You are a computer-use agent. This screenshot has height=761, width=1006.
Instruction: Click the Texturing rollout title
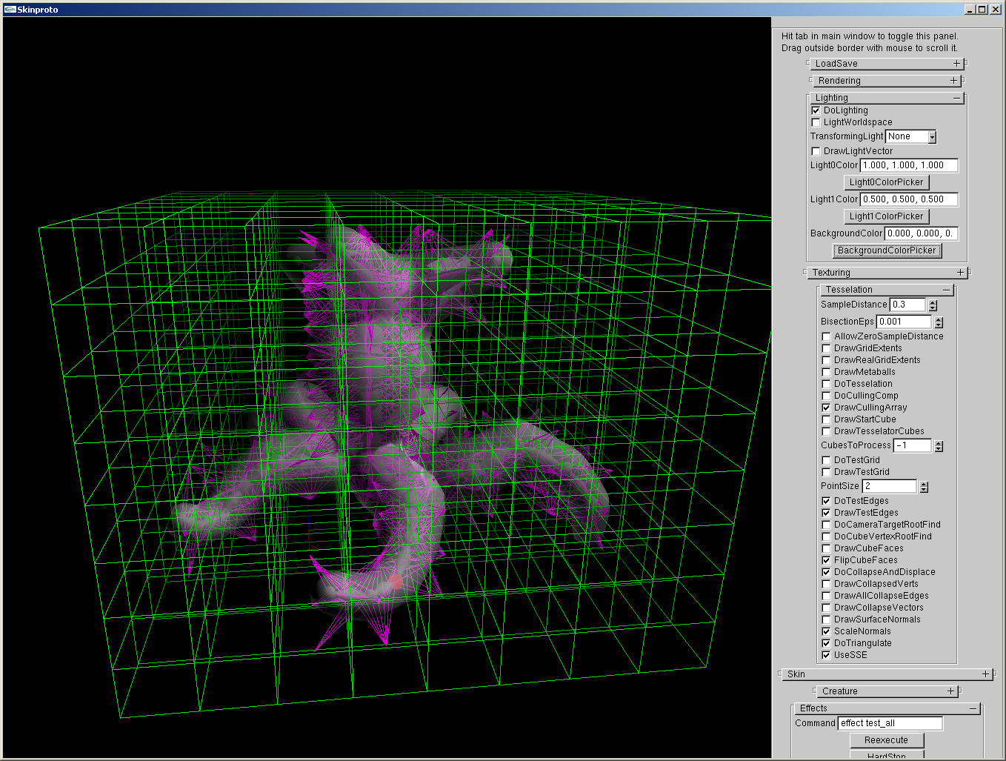pos(831,273)
